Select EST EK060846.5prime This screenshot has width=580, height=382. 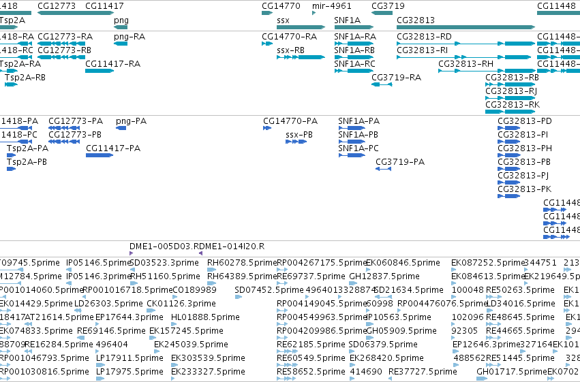tap(403, 263)
